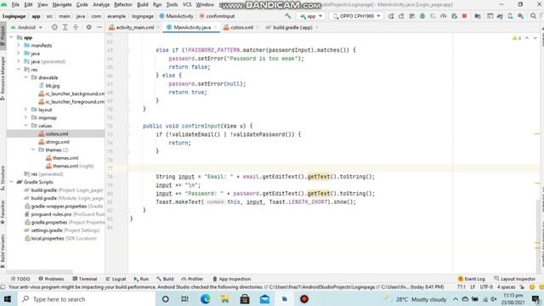Click Collapse All in Project panel

(x=76, y=27)
